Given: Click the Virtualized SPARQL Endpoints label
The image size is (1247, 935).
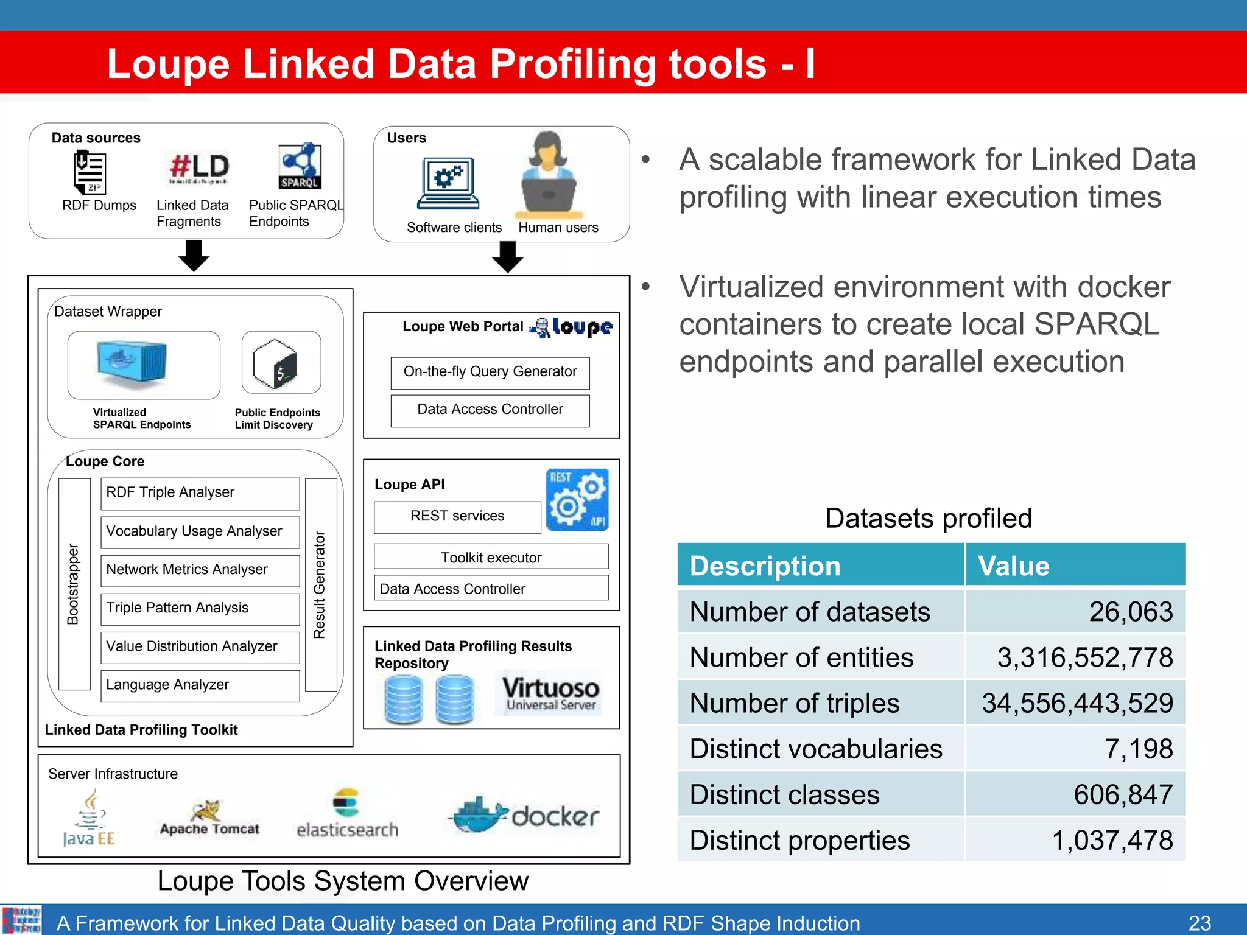Looking at the screenshot, I should pyautogui.click(x=141, y=418).
